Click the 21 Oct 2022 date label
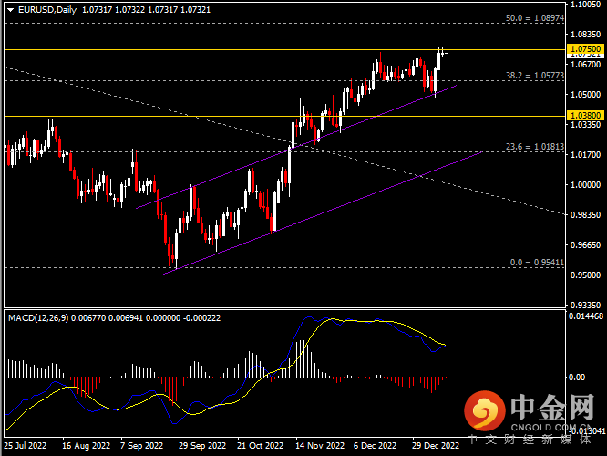 click(x=261, y=446)
